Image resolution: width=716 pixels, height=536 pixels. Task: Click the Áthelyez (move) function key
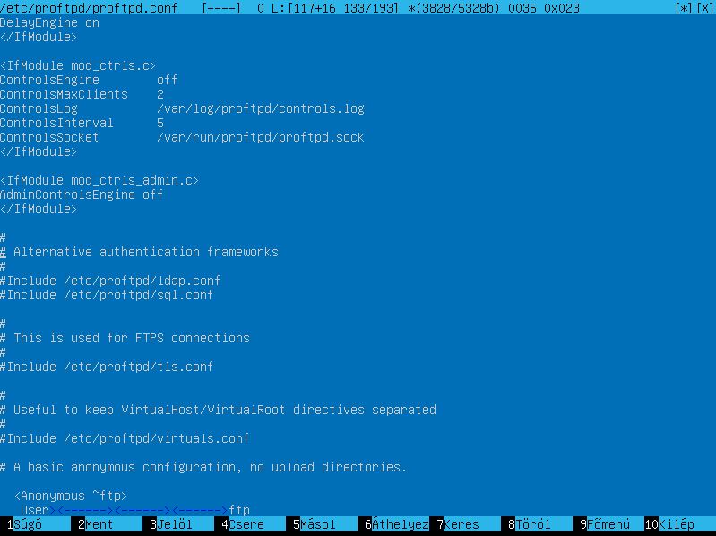[x=396, y=524]
